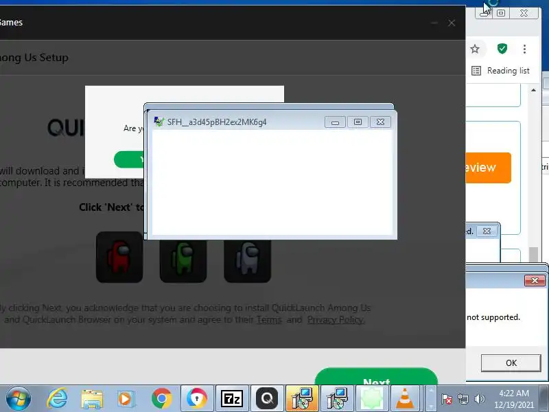Select the red Among Us character thumbnail

click(x=119, y=257)
